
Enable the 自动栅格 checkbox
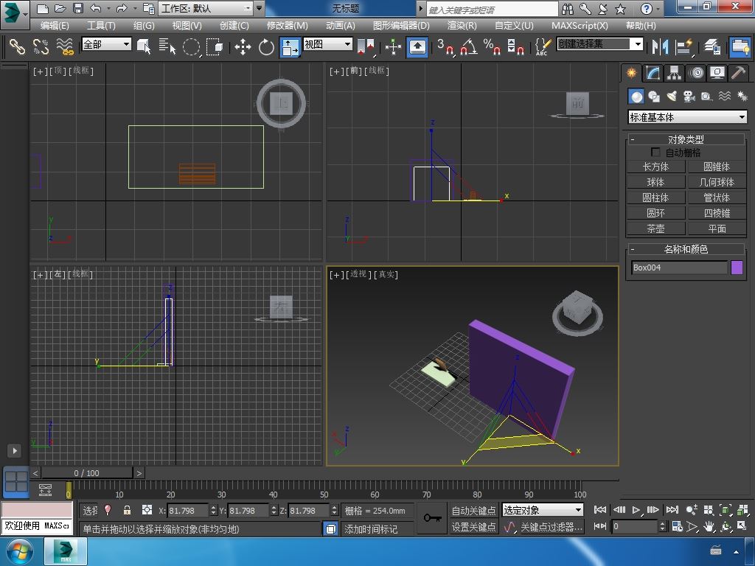[x=655, y=152]
